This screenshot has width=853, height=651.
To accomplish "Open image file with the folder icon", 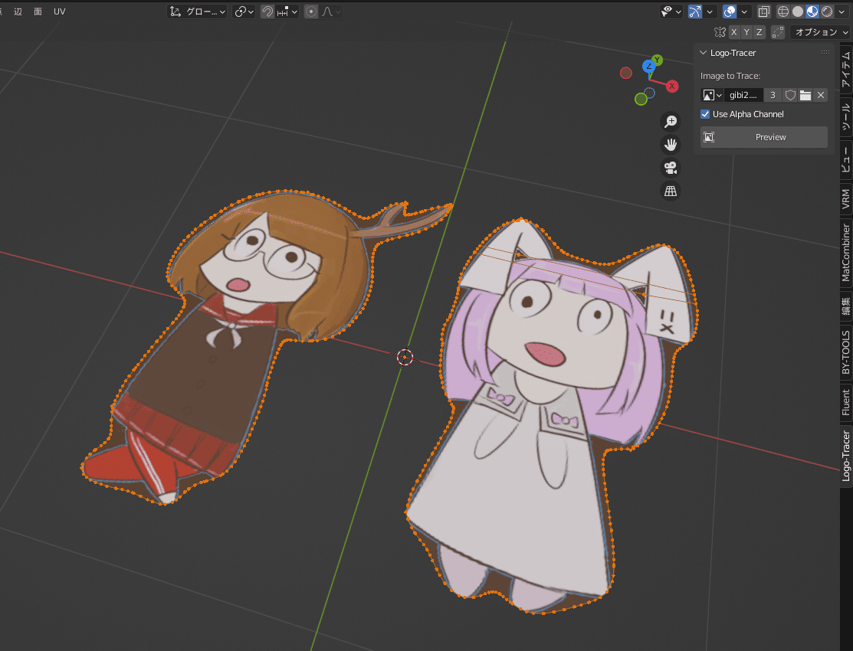I will click(x=805, y=95).
